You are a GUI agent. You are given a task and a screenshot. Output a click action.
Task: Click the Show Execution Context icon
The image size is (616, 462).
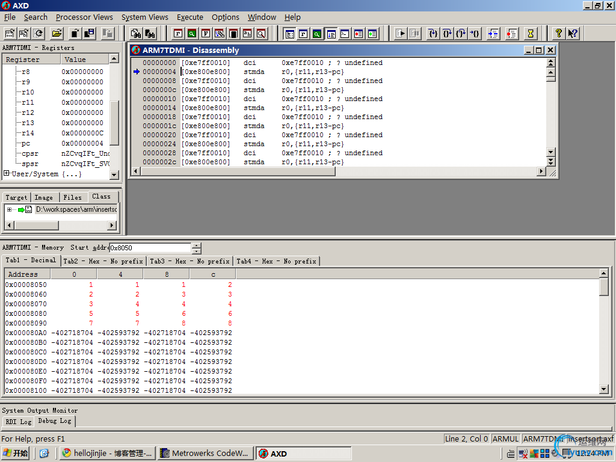493,34
